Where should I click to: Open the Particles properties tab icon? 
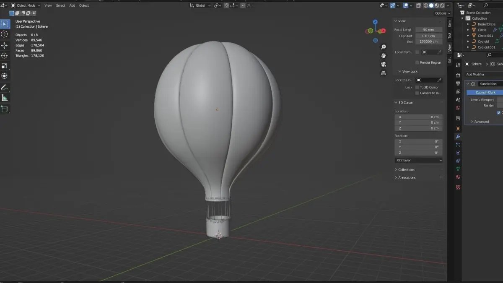coord(458,145)
